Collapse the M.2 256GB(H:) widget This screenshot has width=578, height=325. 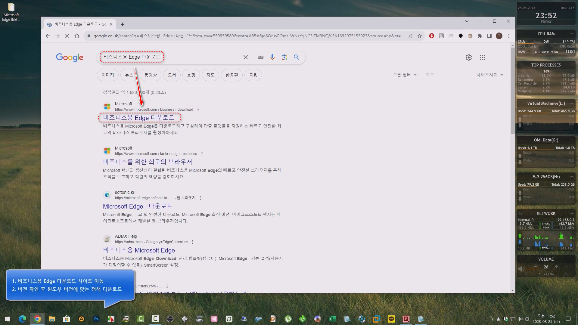point(572,177)
